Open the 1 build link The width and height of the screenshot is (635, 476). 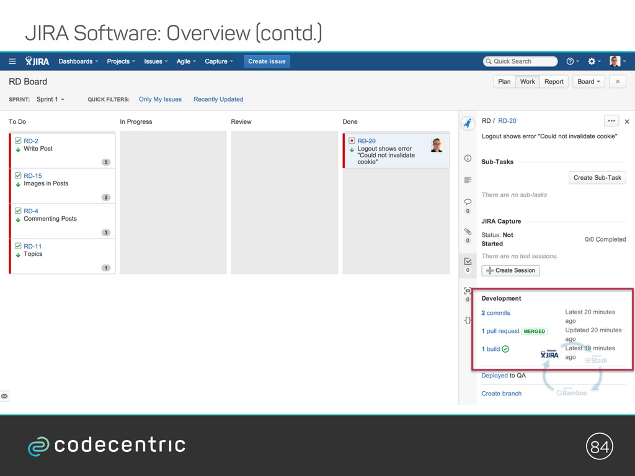pos(491,349)
